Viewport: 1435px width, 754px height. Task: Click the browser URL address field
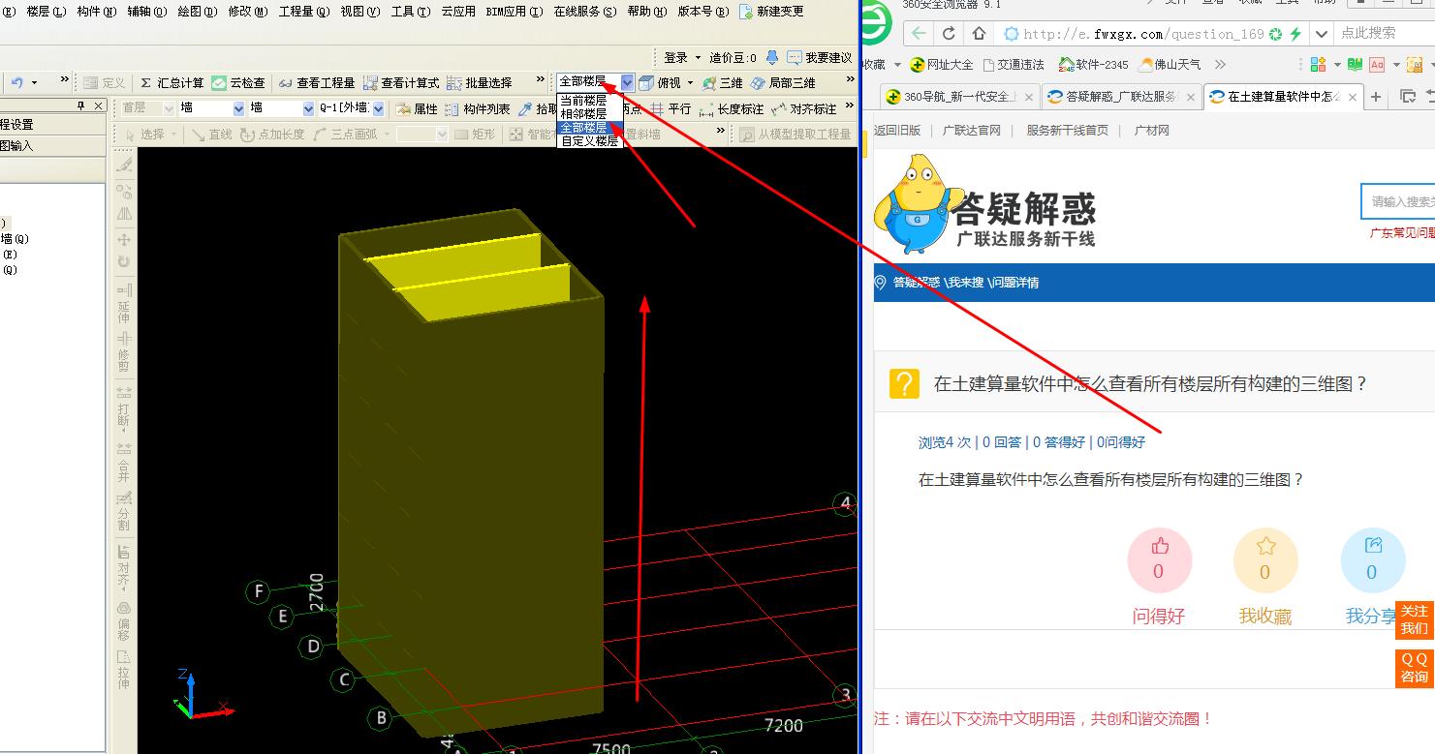[x=1143, y=34]
